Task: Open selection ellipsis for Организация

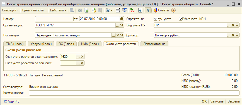Action: click(x=118, y=25)
